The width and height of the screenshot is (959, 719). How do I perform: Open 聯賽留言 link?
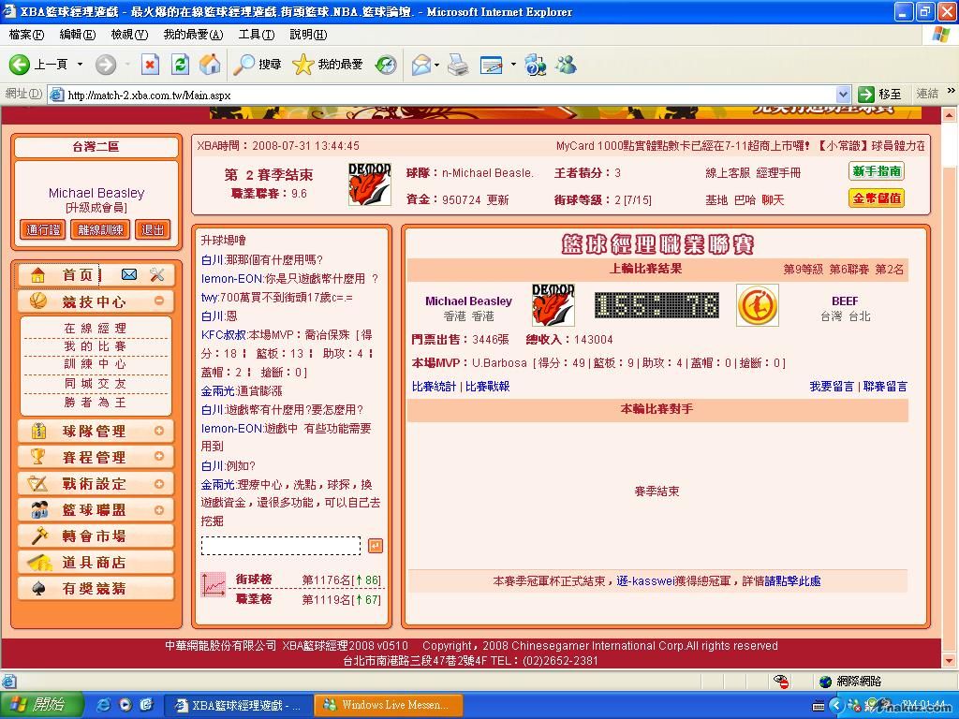point(885,387)
